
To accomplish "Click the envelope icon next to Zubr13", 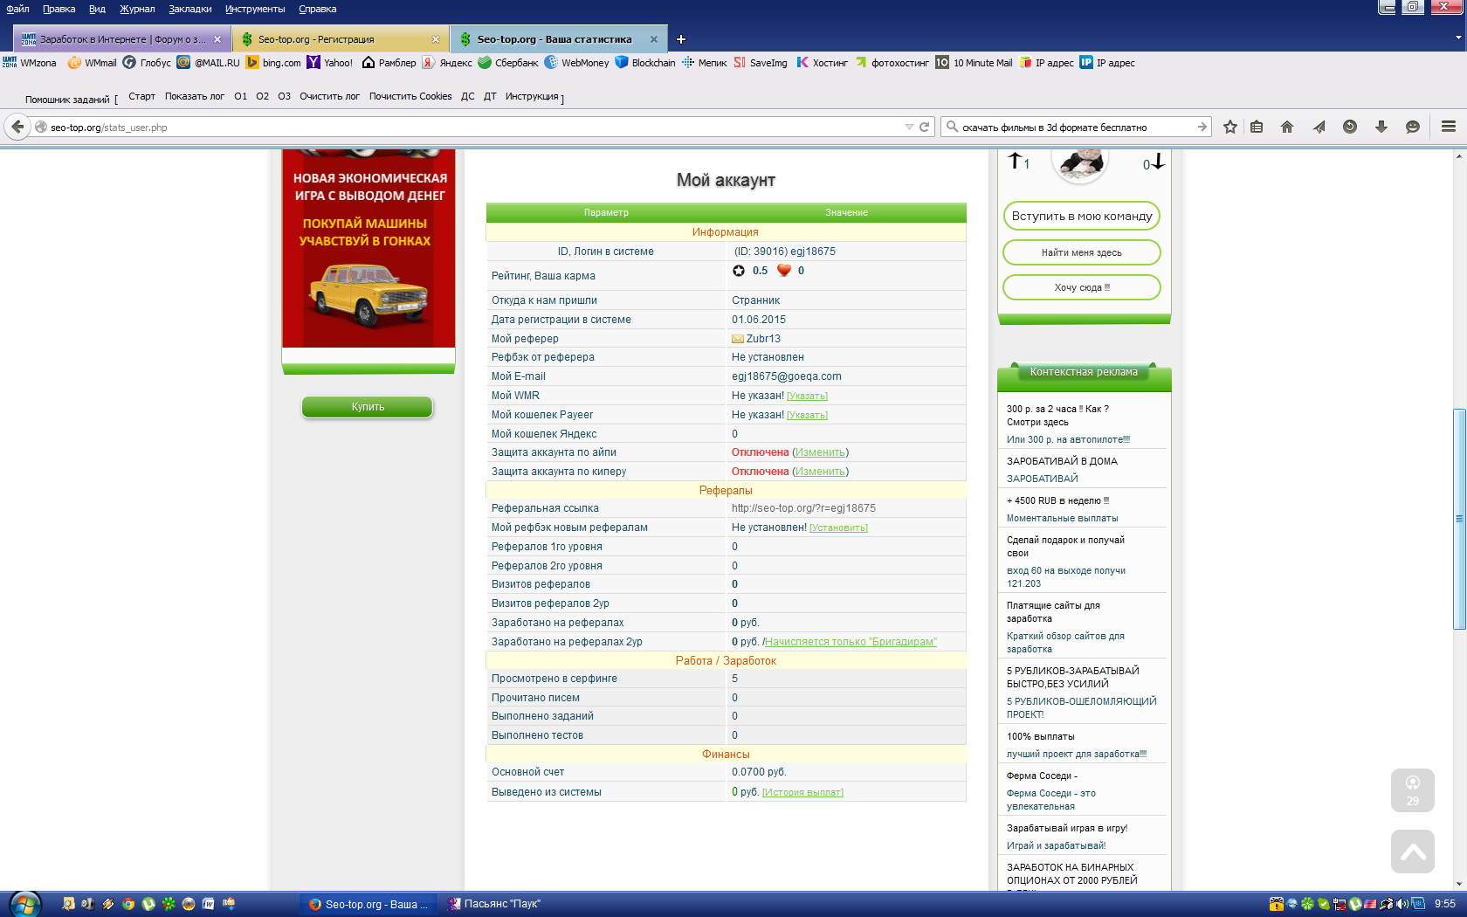I will click(738, 339).
